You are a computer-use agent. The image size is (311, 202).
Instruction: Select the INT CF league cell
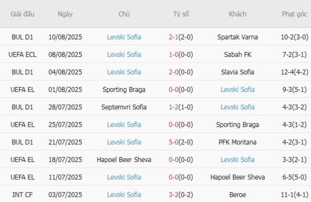[x=22, y=195]
